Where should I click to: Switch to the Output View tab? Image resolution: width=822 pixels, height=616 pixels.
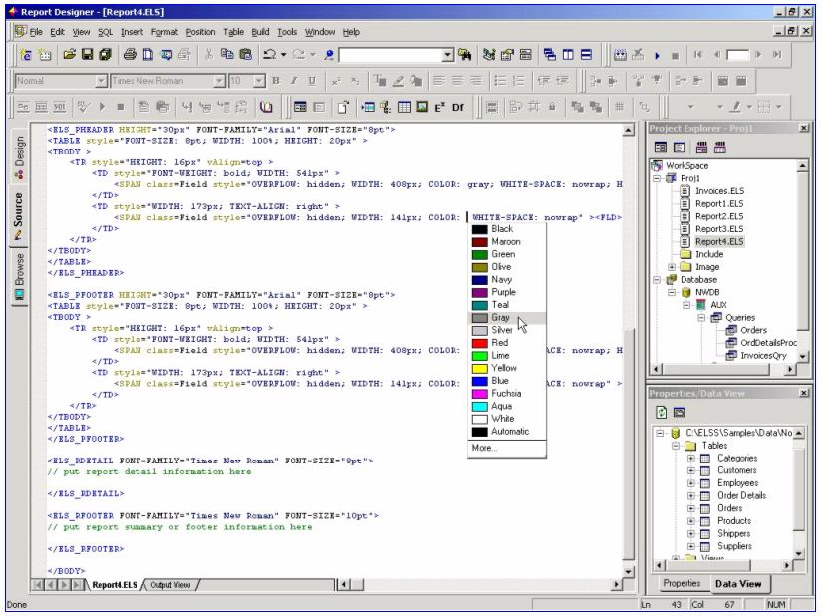pyautogui.click(x=170, y=585)
